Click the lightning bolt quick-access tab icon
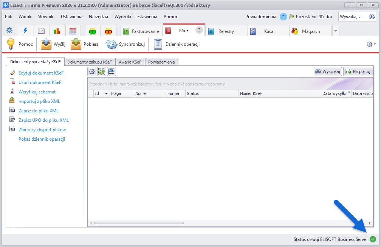381x247 pixels. pyautogui.click(x=25, y=31)
